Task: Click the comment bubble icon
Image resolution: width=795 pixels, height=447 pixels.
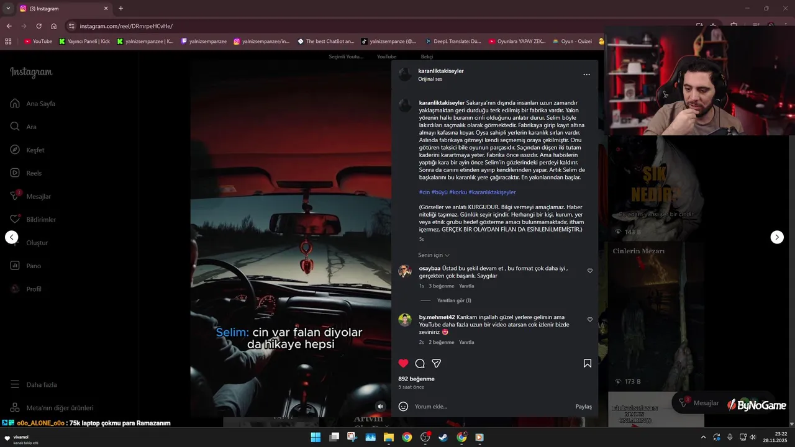Action: (420, 363)
